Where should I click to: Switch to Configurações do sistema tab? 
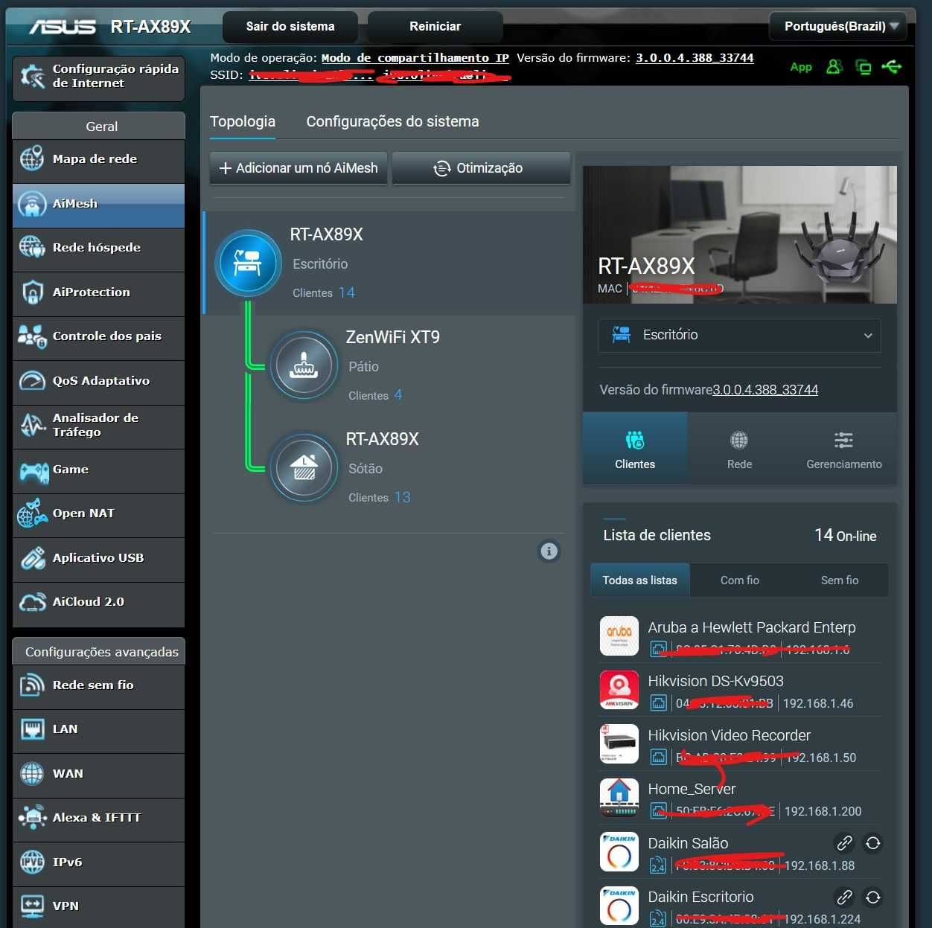click(x=392, y=121)
